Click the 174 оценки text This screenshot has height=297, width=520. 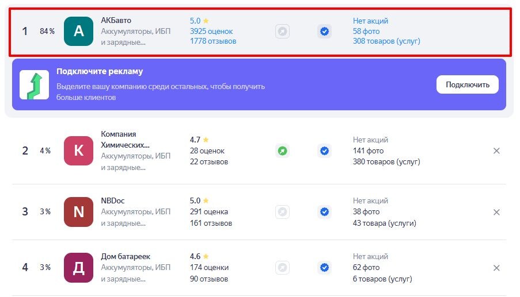point(209,267)
